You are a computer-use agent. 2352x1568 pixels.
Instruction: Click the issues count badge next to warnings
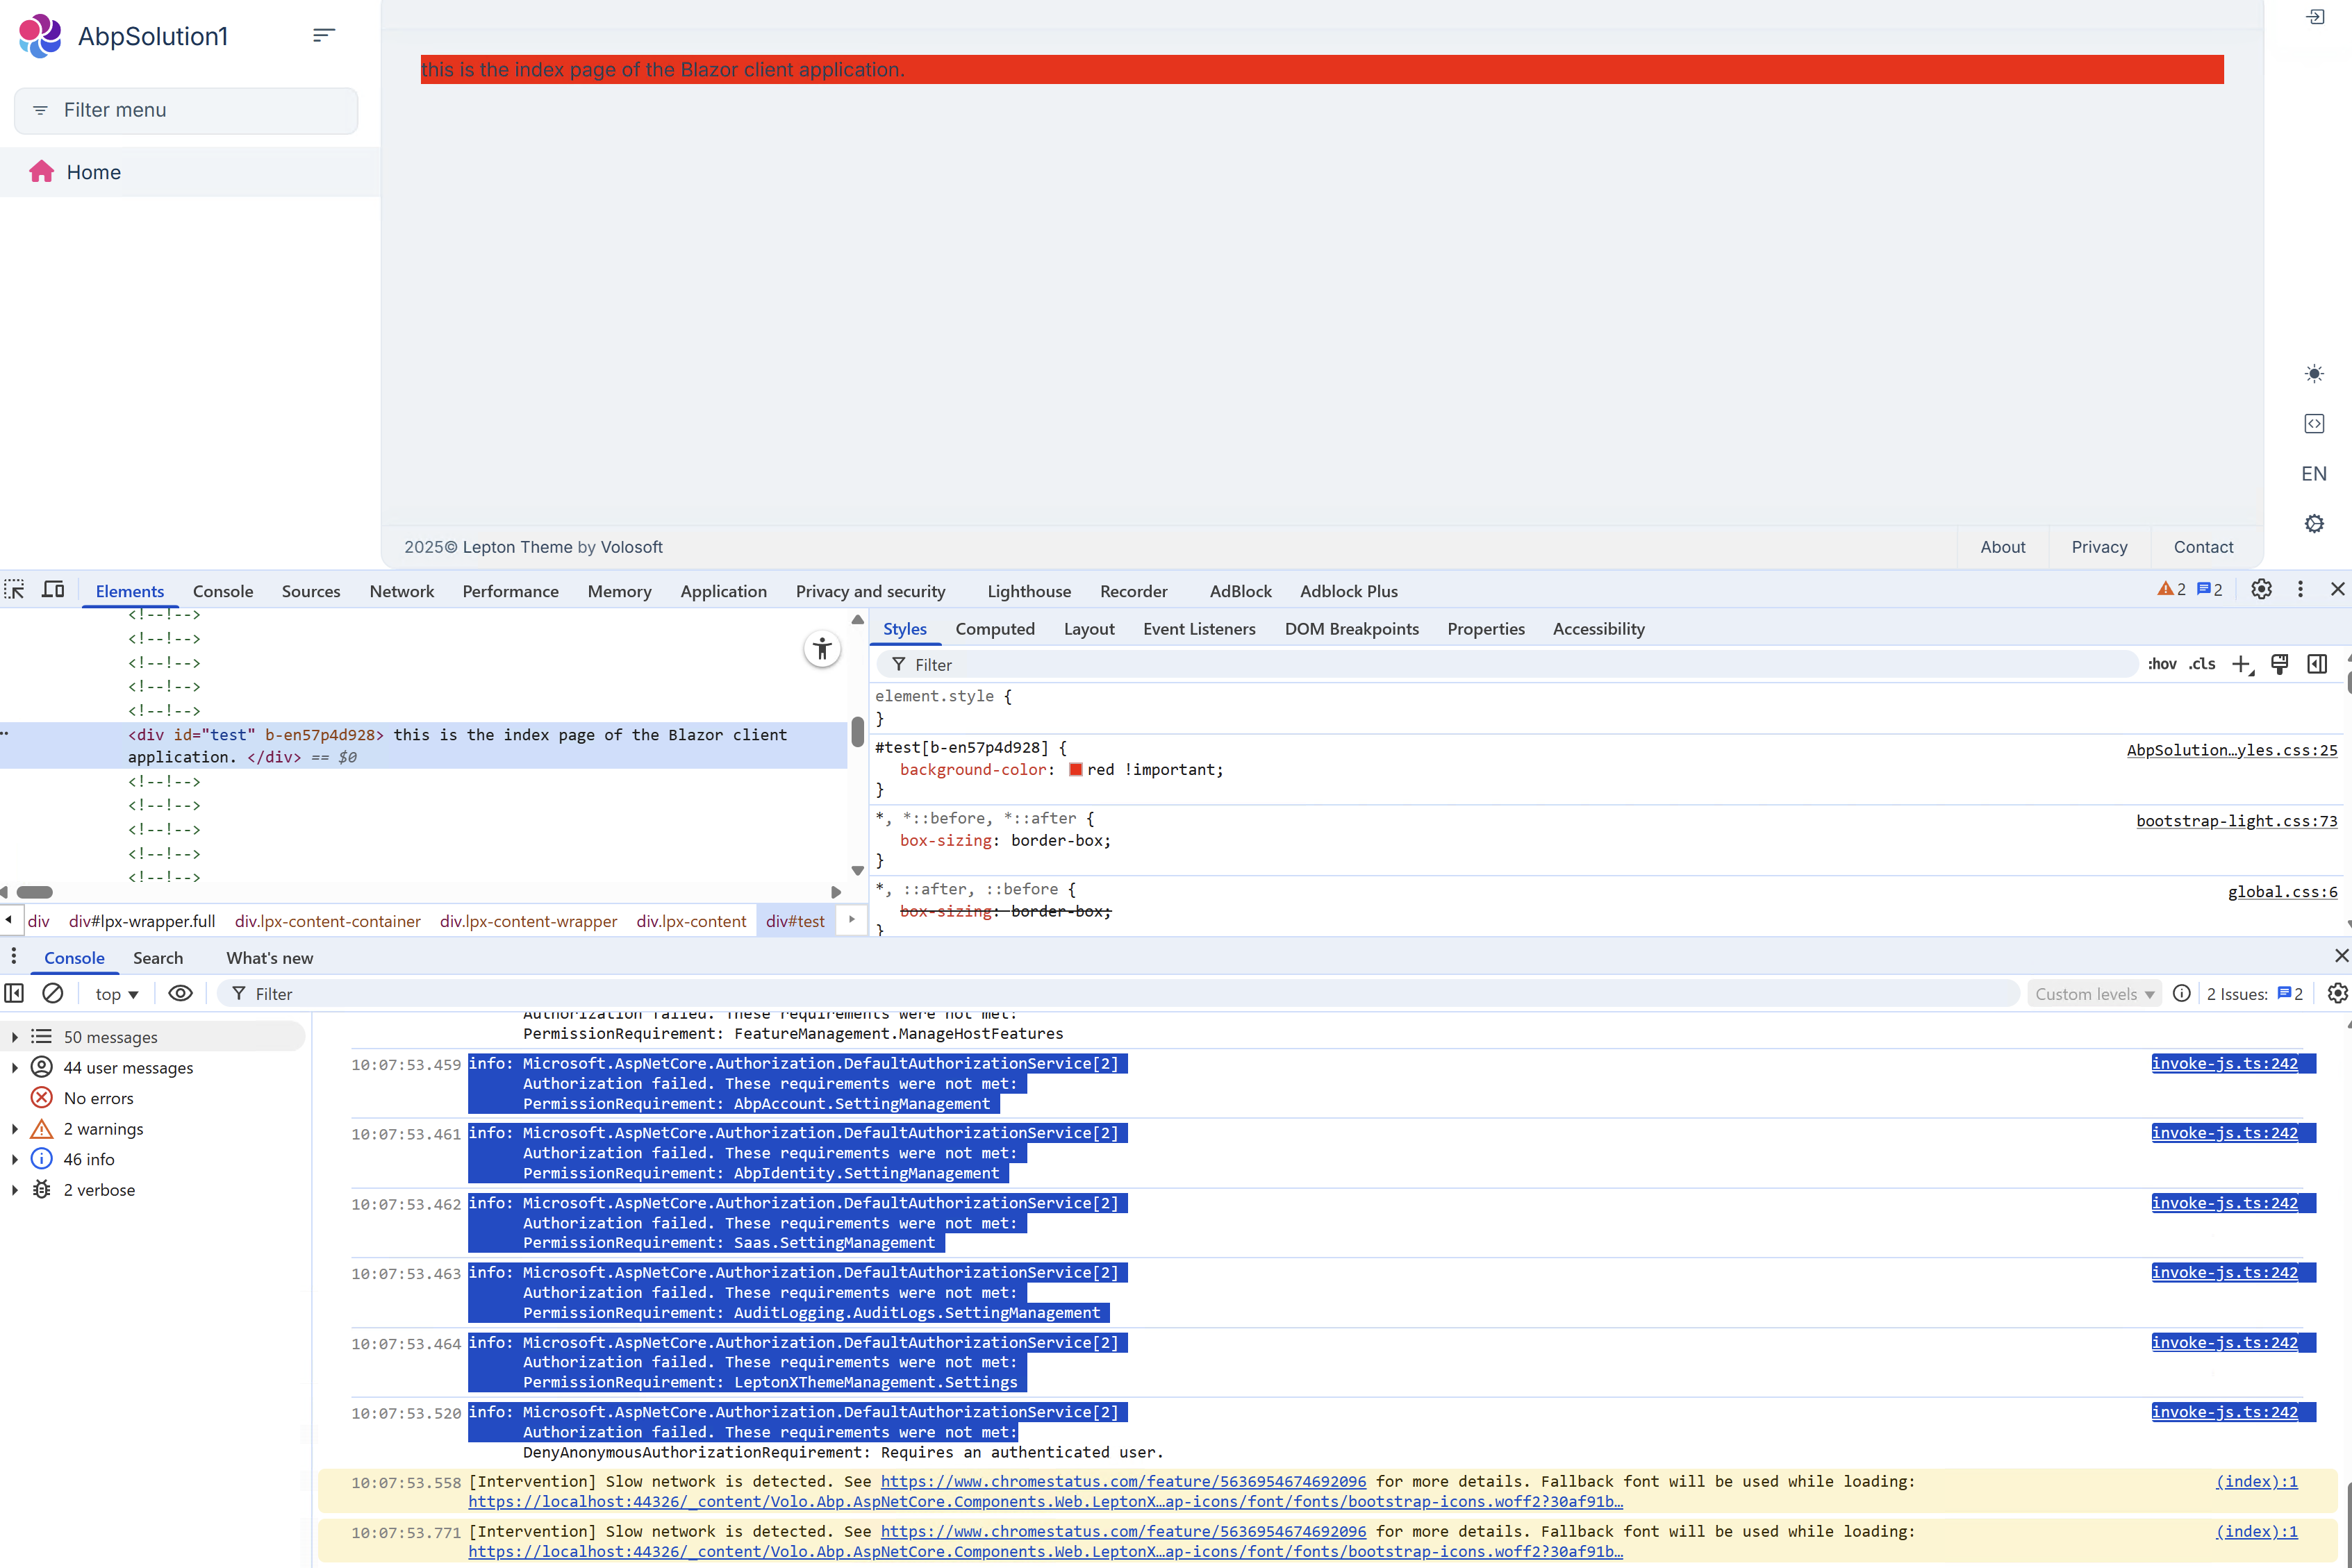click(x=2210, y=590)
